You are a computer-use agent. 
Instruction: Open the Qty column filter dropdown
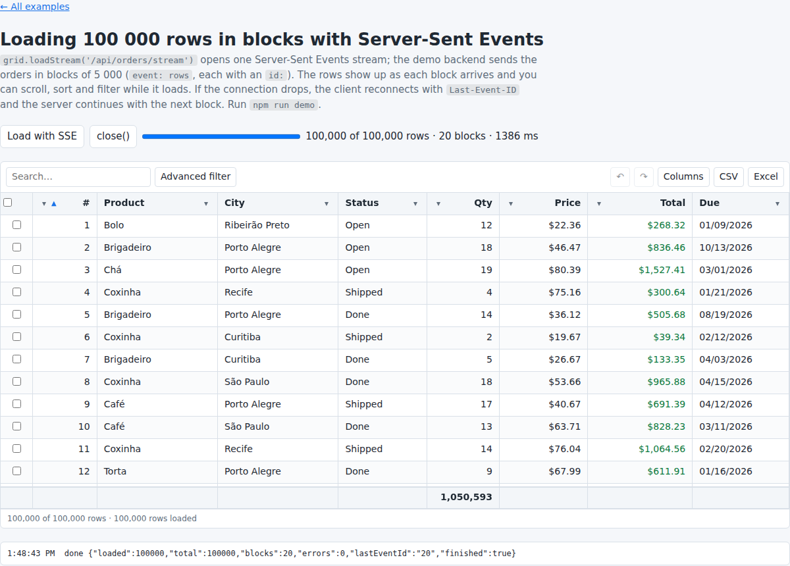(x=438, y=203)
